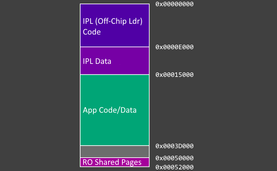Click the "App Code/Data" text label

(109, 110)
